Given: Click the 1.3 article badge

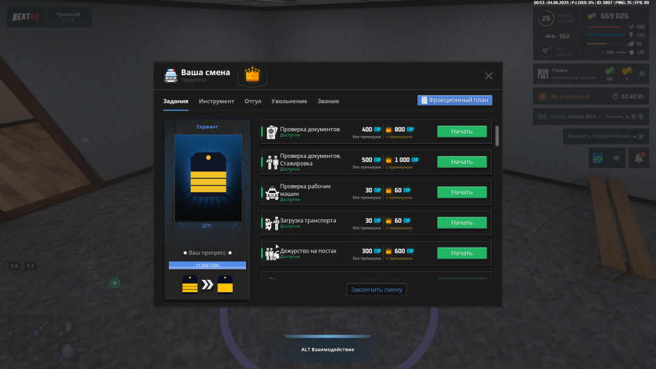Looking at the screenshot, I should pos(14,266).
